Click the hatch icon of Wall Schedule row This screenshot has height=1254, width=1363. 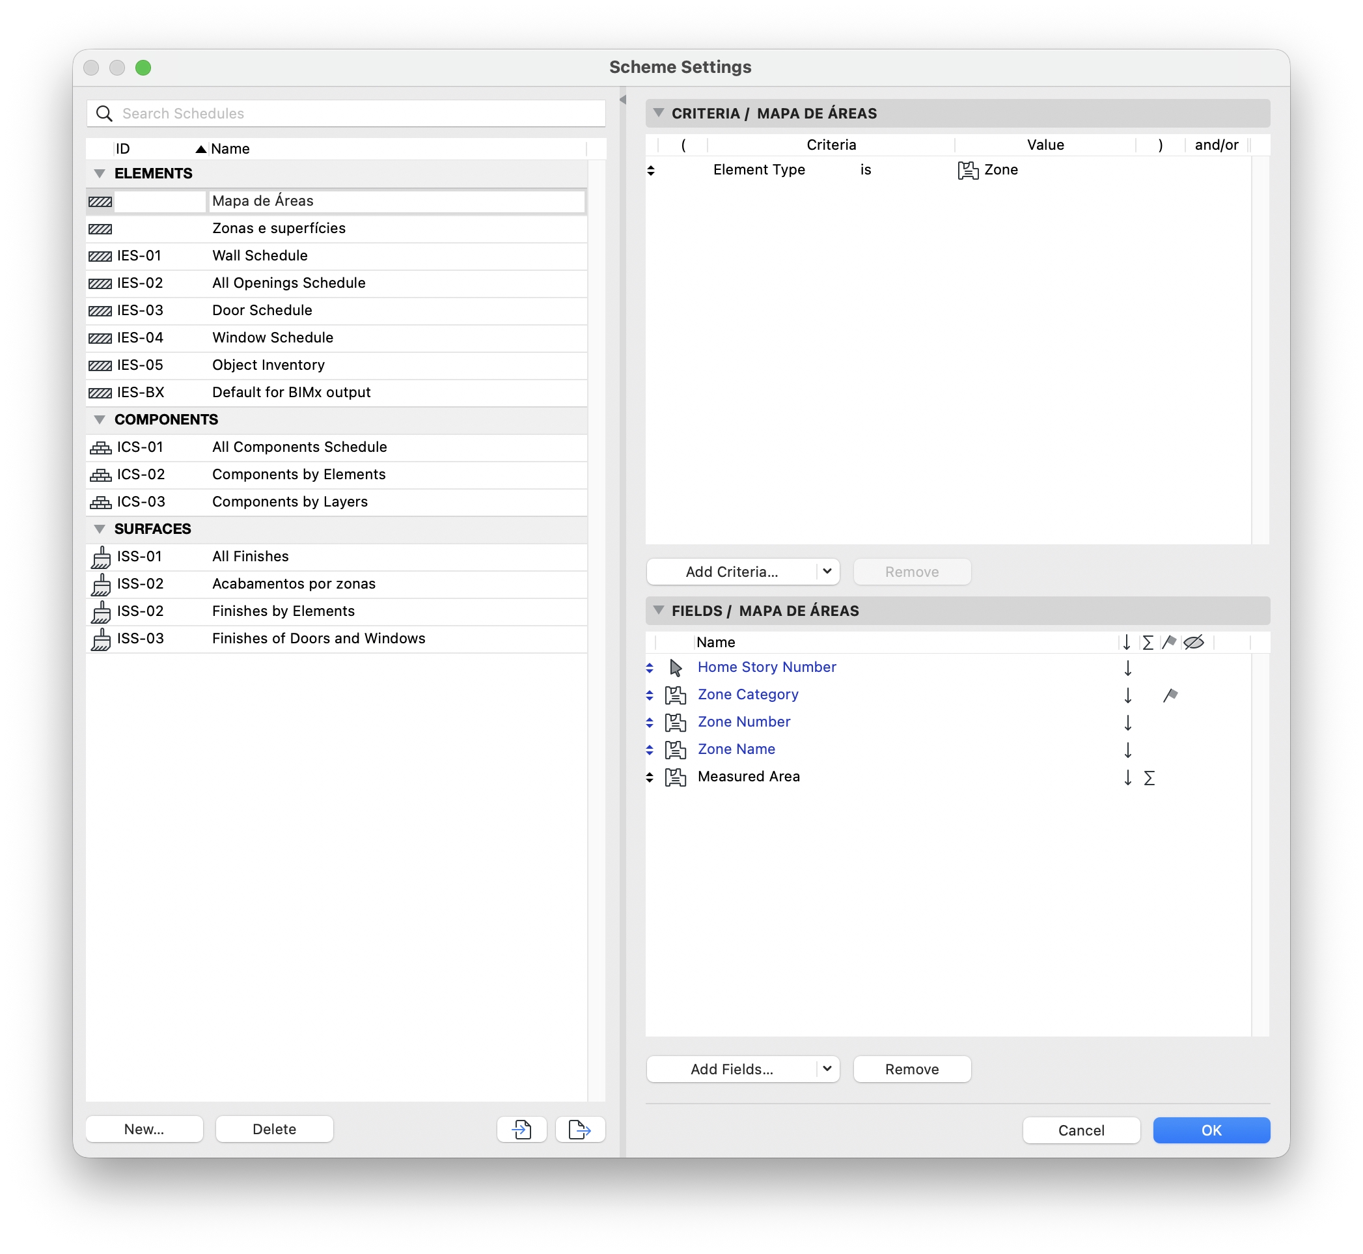pyautogui.click(x=100, y=256)
